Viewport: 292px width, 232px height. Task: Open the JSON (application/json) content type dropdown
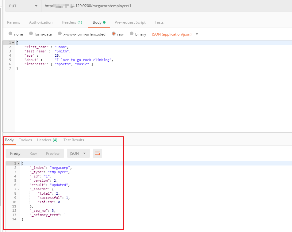point(175,34)
